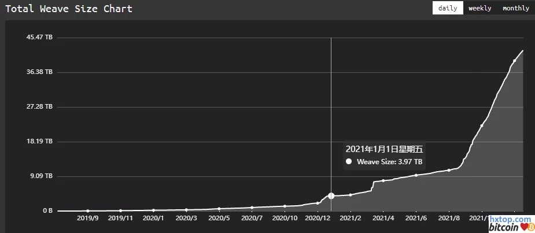The height and width of the screenshot is (233, 535).
Task: Click the data point above 2020/12
Action: [x=318, y=203]
